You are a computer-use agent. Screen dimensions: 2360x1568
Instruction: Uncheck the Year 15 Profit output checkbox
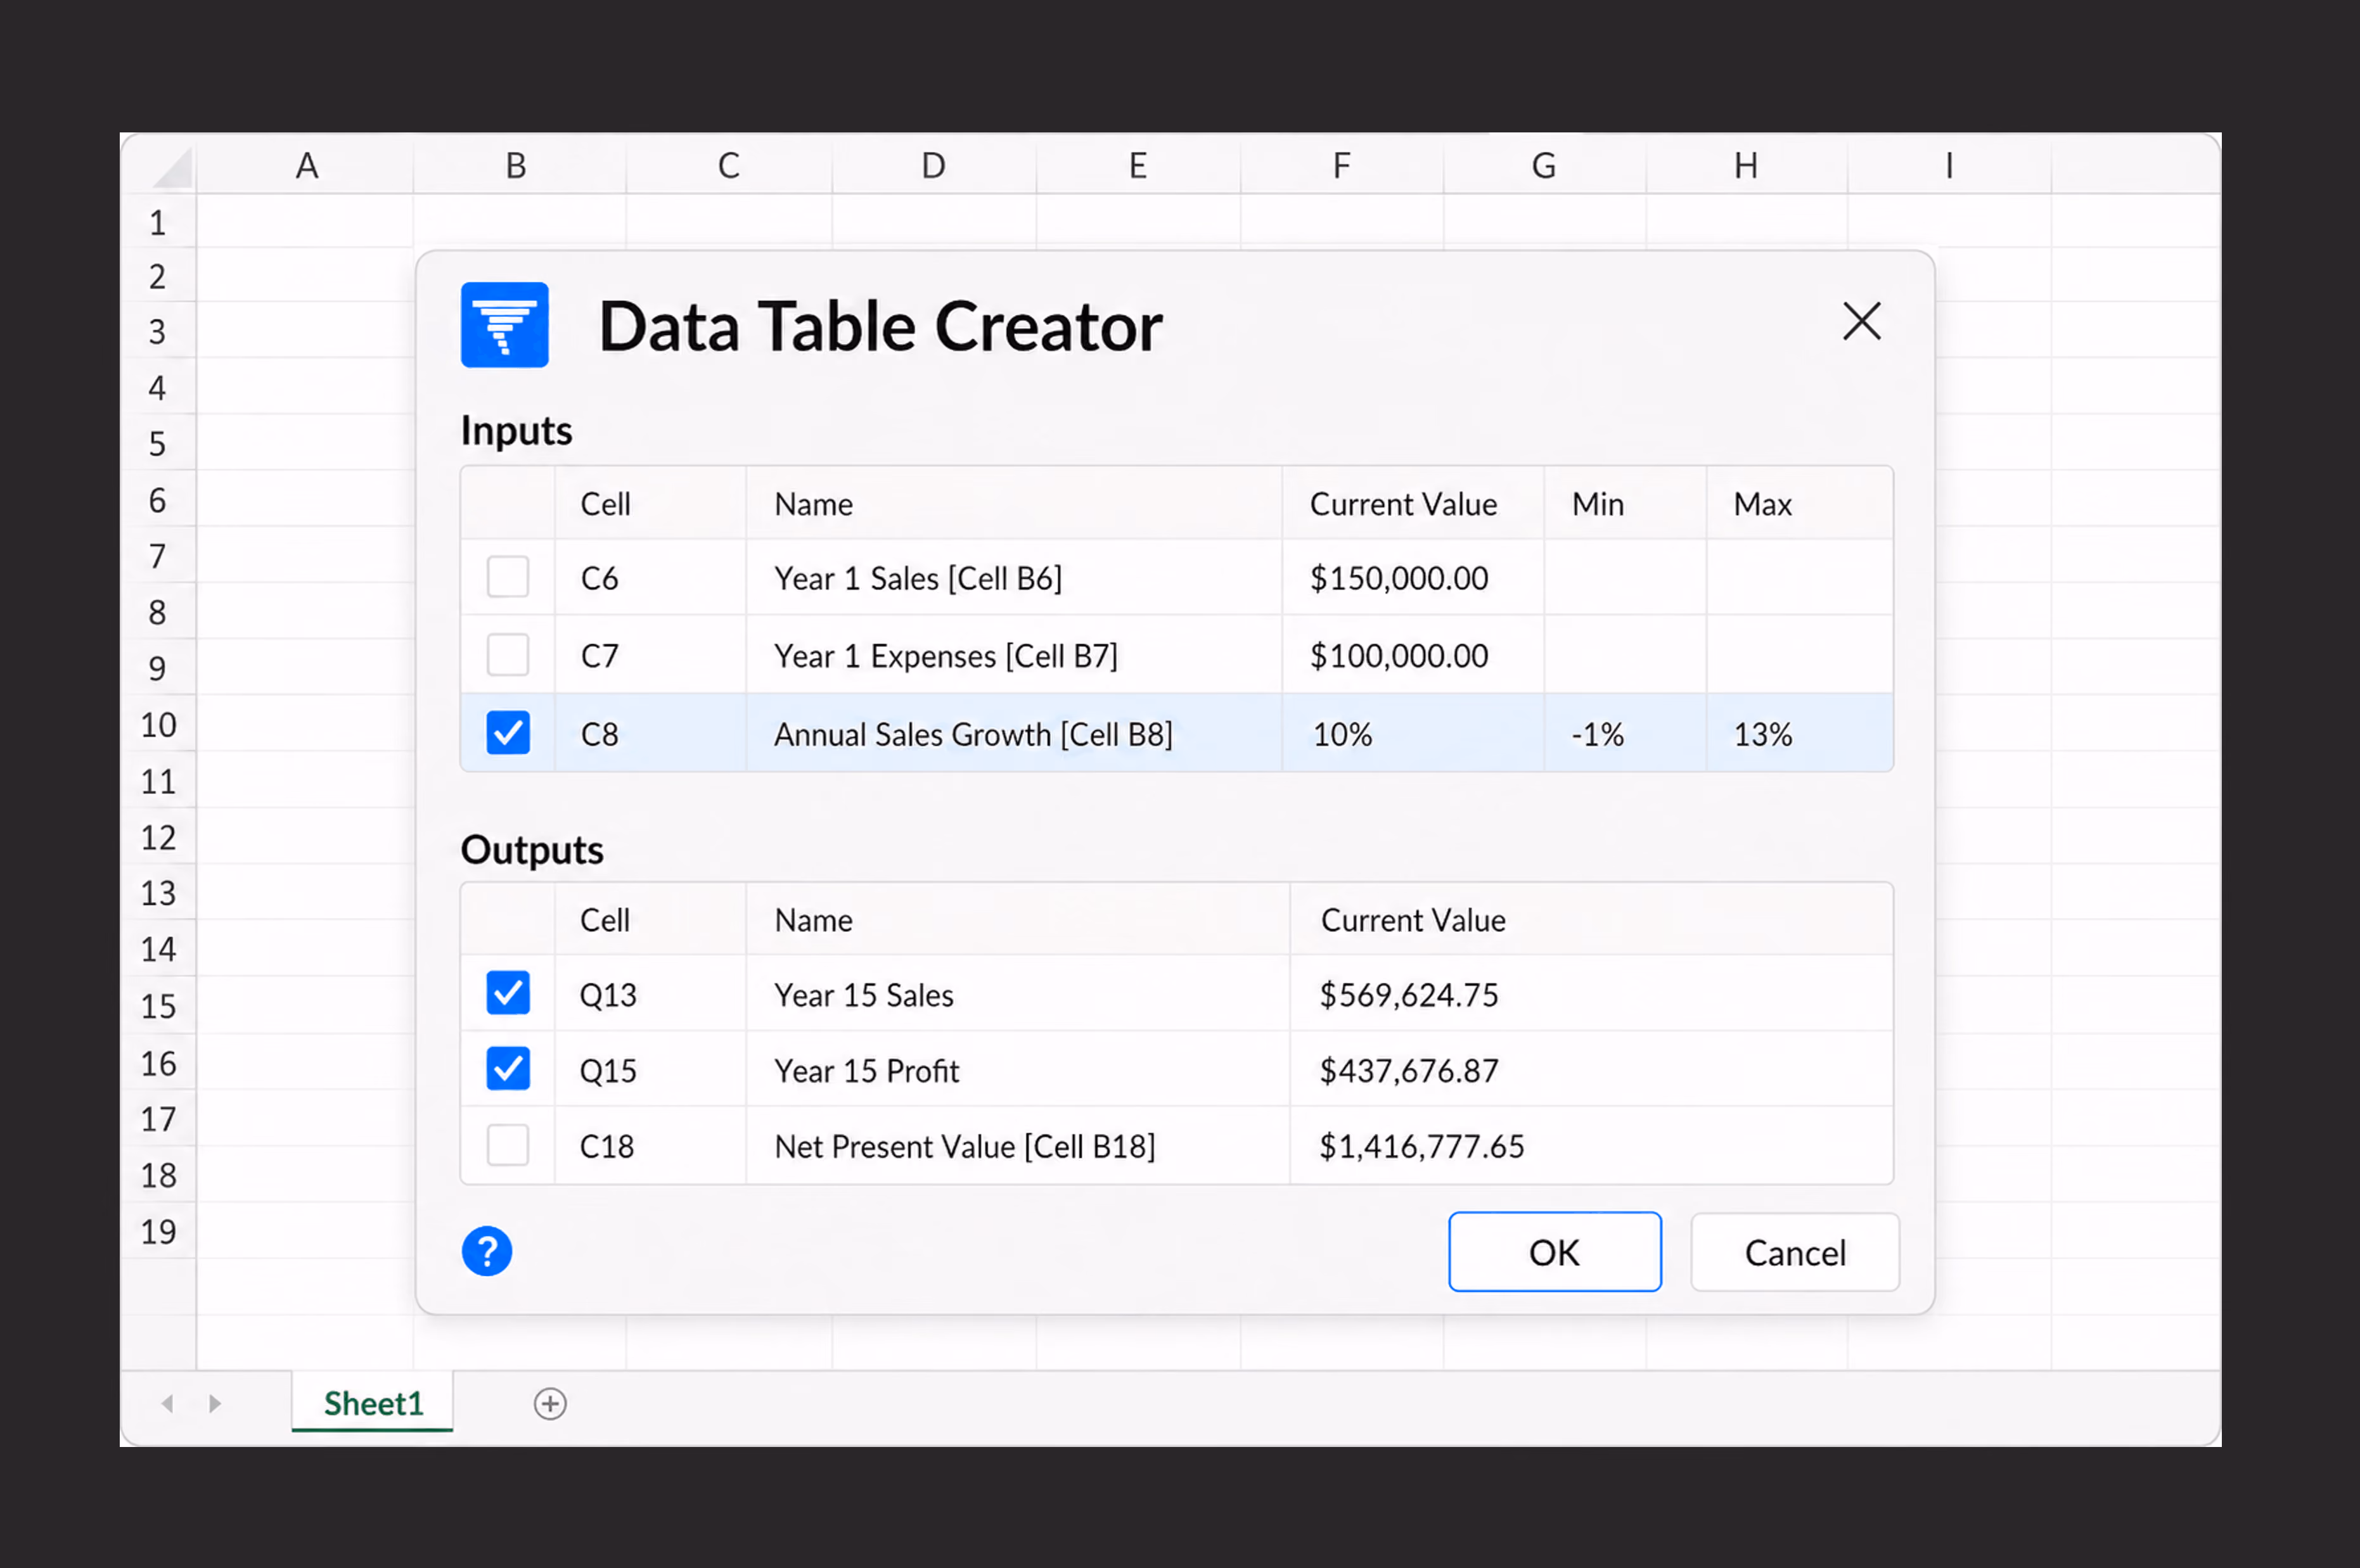pyautogui.click(x=508, y=1069)
